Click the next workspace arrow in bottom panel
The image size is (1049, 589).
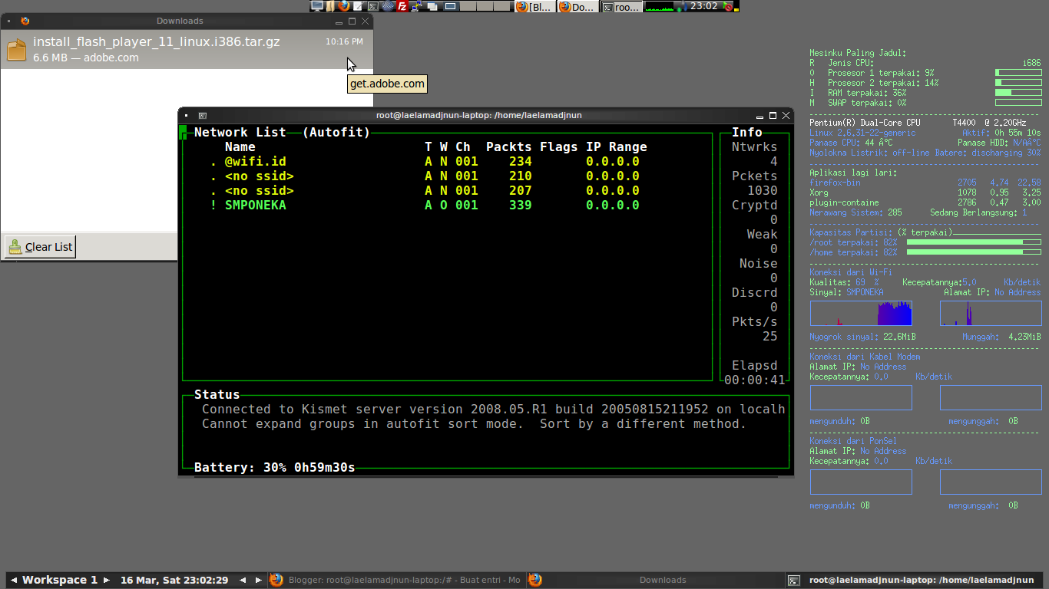(107, 580)
